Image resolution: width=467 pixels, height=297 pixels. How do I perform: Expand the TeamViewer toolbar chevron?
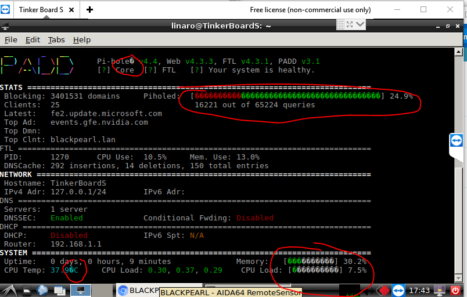tap(360, 24)
